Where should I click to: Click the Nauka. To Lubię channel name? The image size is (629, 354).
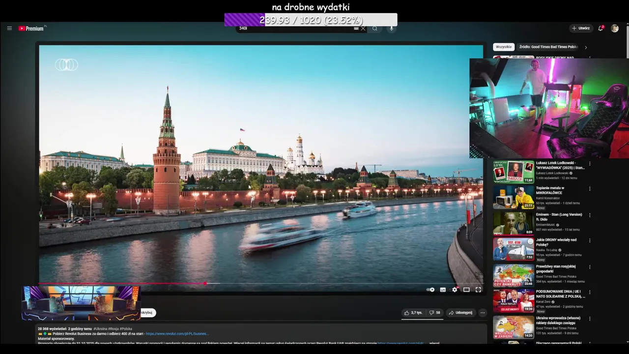point(547,250)
